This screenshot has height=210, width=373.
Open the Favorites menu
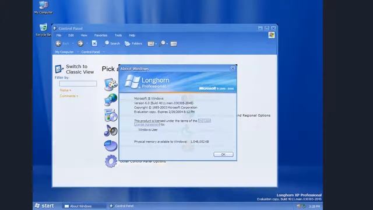tap(101, 35)
